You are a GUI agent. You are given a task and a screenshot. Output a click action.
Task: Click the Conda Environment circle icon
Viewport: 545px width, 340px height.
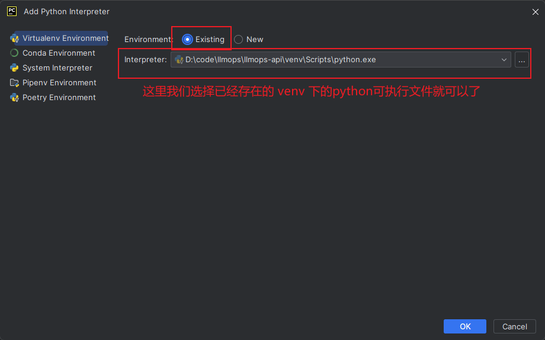pos(15,53)
